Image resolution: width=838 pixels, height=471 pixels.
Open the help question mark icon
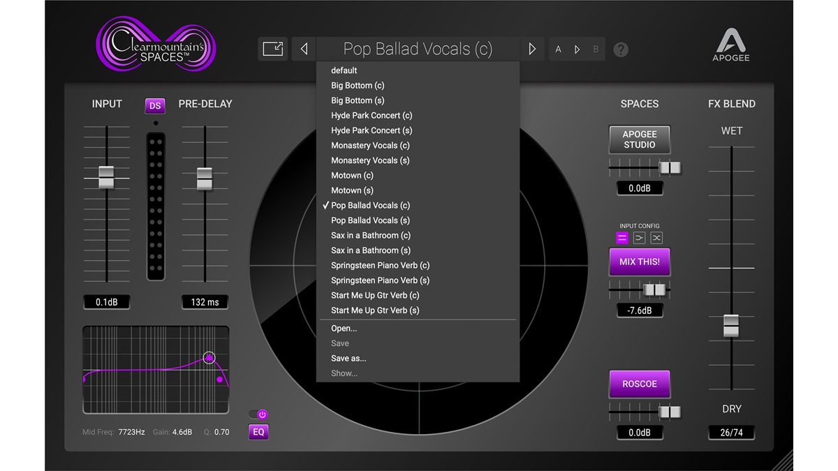[621, 49]
